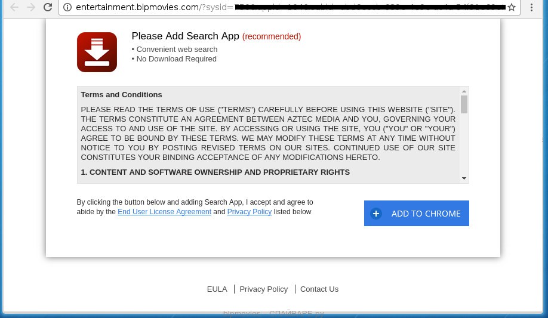
Task: Click the red download app icon
Action: click(x=97, y=52)
